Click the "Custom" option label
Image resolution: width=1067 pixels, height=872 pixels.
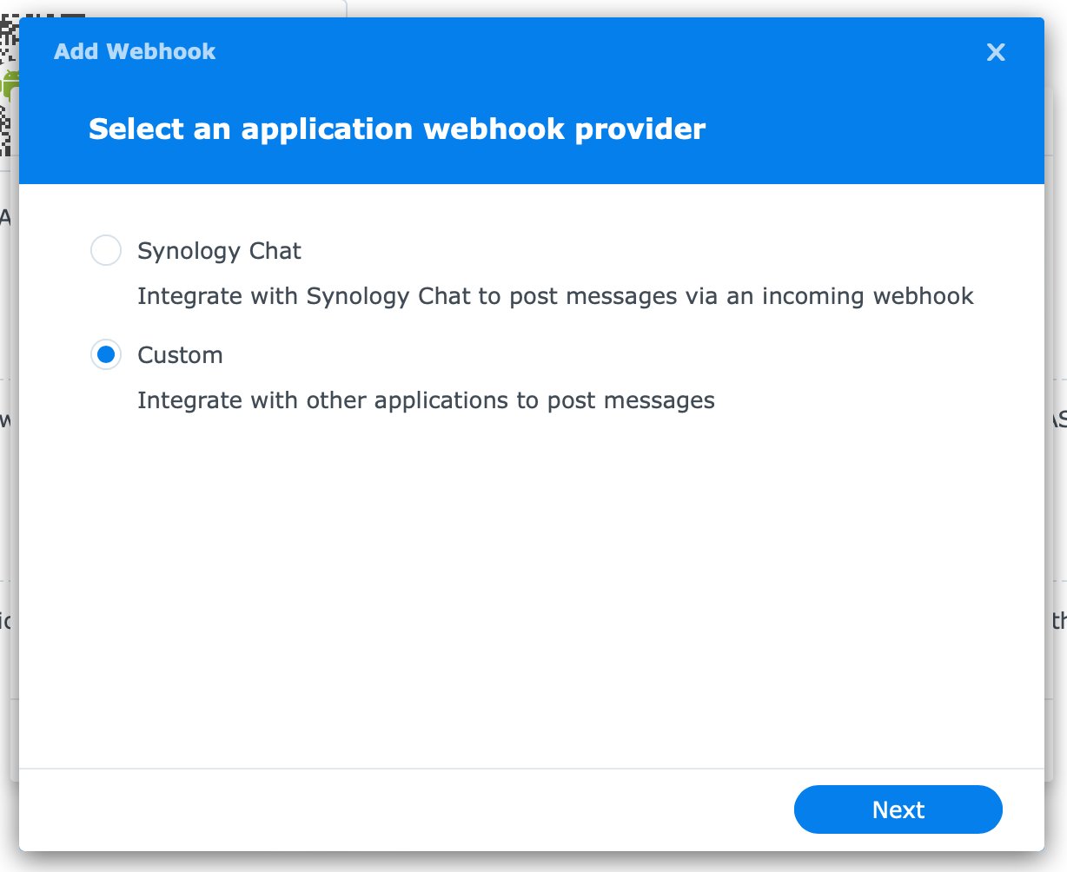coord(180,355)
